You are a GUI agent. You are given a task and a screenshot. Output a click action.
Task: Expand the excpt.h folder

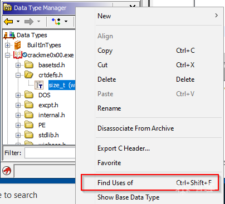click(x=18, y=105)
